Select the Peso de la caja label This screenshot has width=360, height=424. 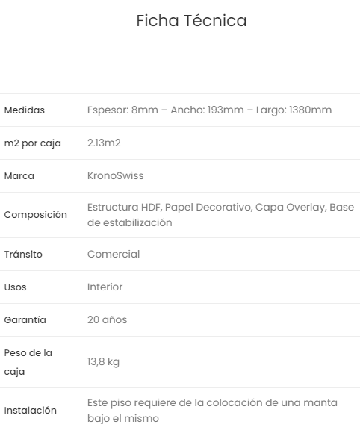(28, 362)
